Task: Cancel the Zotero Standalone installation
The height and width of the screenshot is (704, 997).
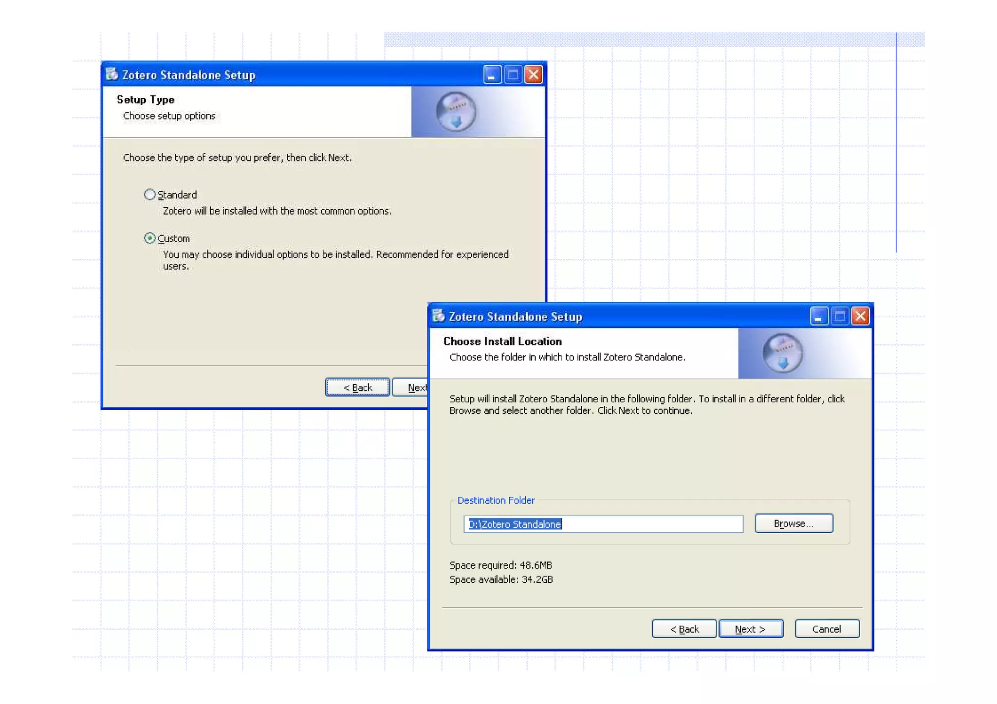Action: (827, 629)
